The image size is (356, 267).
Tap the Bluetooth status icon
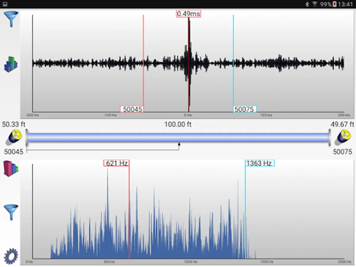click(x=307, y=4)
